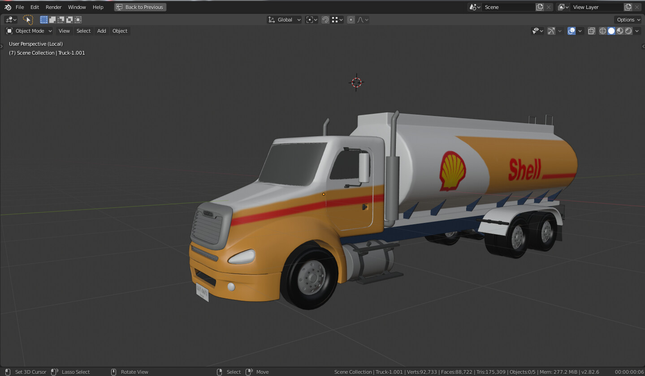This screenshot has width=645, height=376.
Task: Click the truck's origin point dot
Action: (324, 194)
